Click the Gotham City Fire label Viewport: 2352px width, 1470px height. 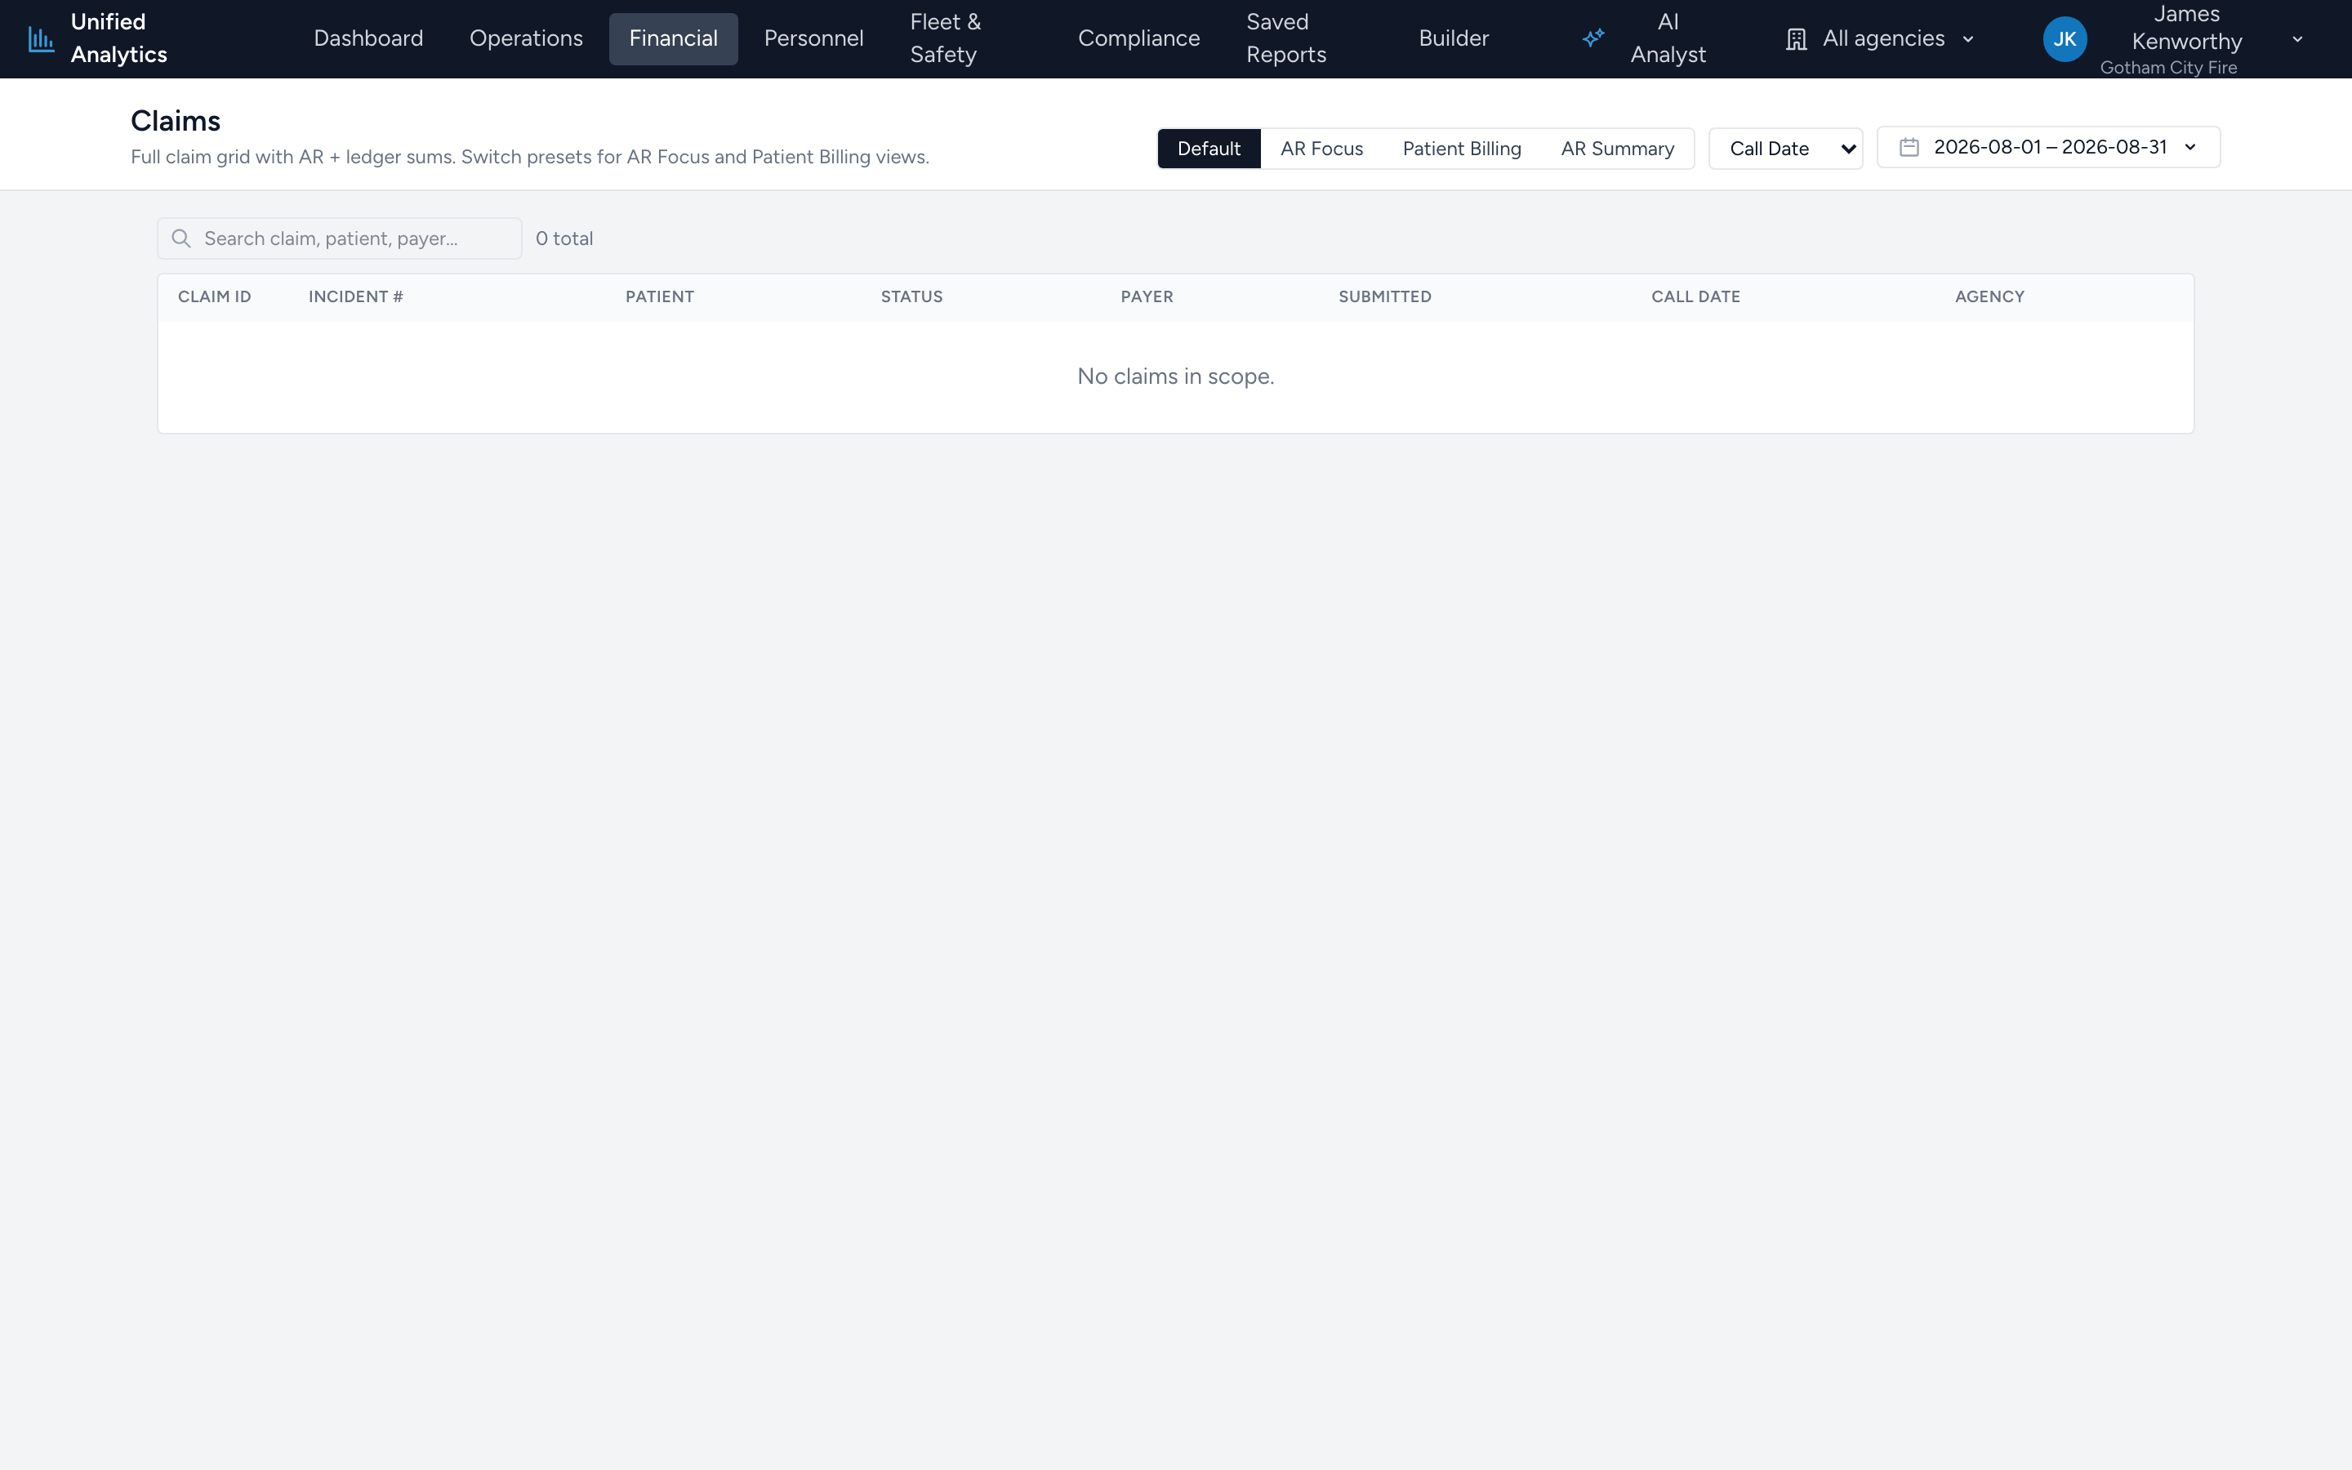pos(2168,67)
